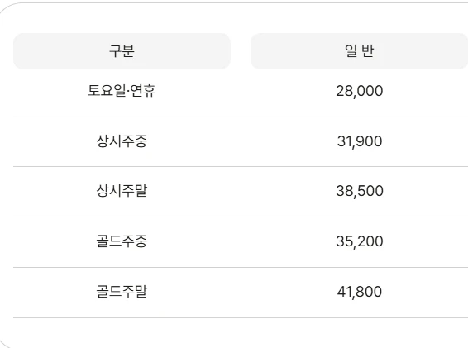Click the separator line under 골드주말 row
This screenshot has height=348, width=468.
coord(241,318)
